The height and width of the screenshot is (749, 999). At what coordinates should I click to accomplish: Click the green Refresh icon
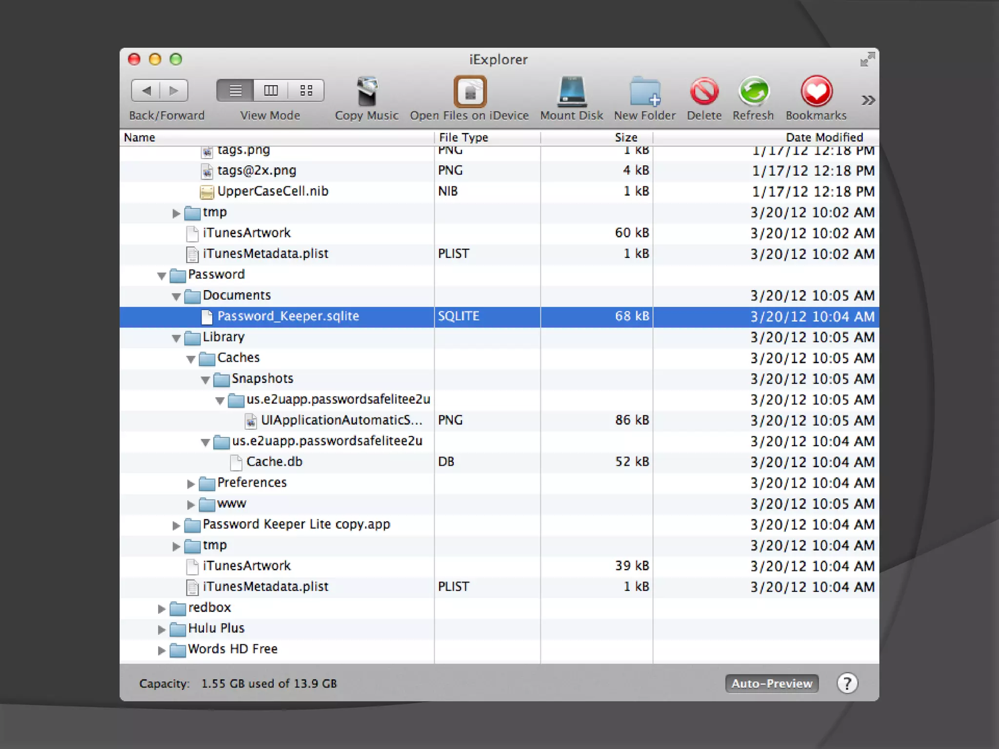pos(753,91)
